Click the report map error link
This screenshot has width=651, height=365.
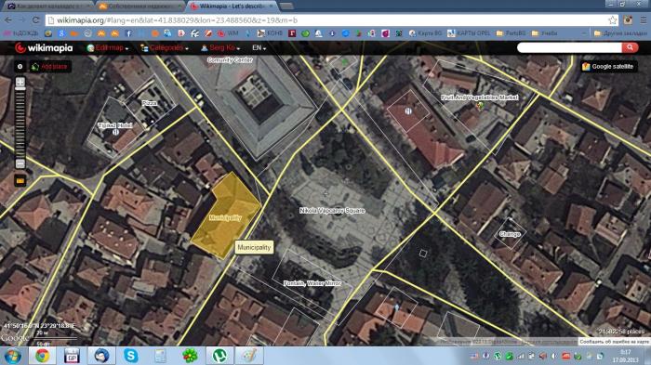615,342
